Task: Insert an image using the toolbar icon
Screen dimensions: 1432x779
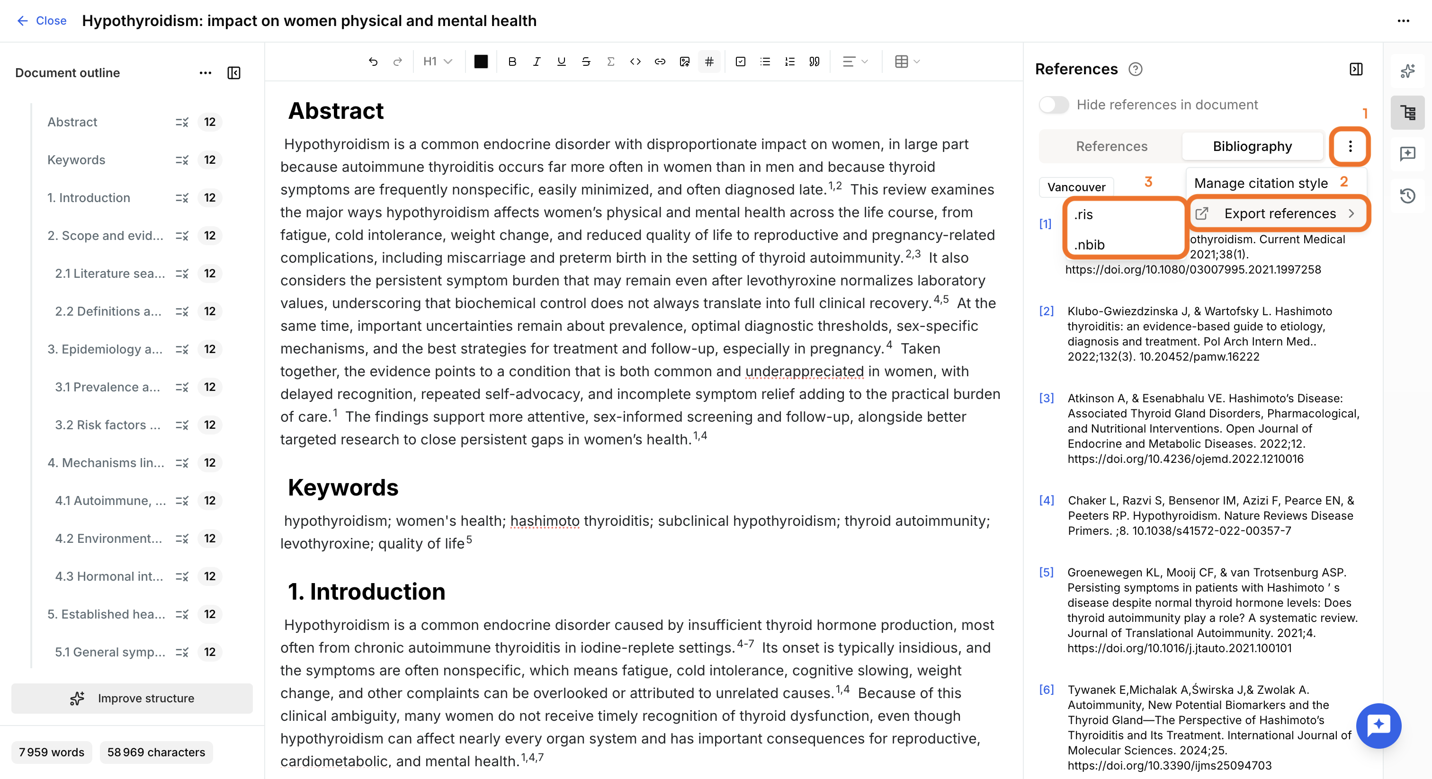Action: point(684,62)
